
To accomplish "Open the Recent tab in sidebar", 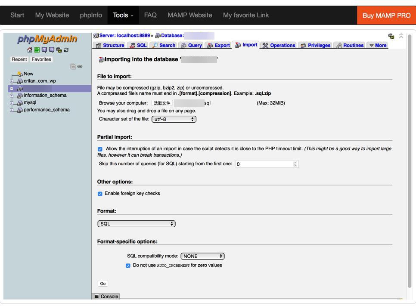I will coord(19,59).
